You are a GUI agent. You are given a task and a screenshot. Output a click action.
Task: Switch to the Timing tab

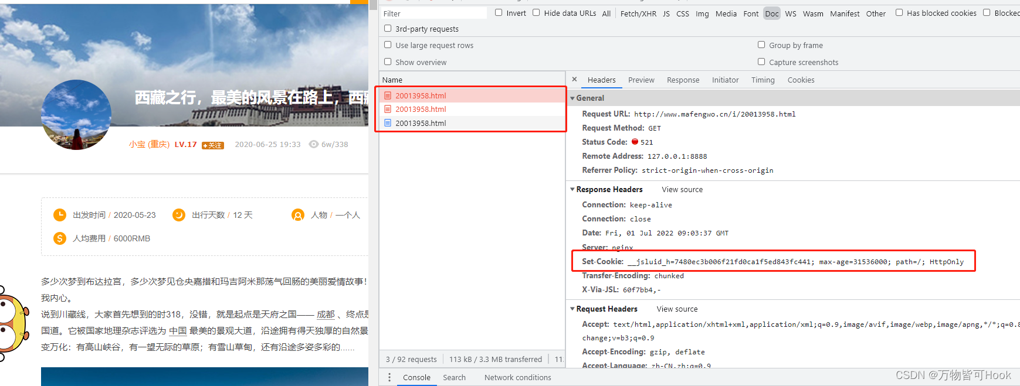[763, 80]
